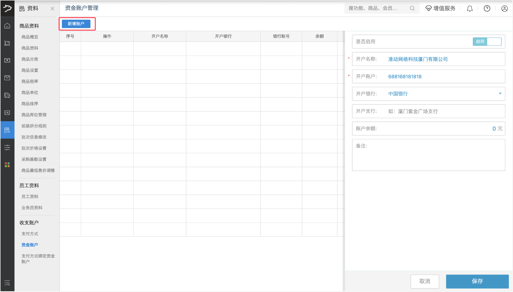Open the colorful apps grid icon
Viewport: 513px width, 292px height.
(x=7, y=165)
